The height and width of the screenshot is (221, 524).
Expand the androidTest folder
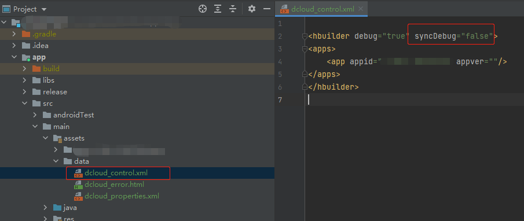[35, 115]
